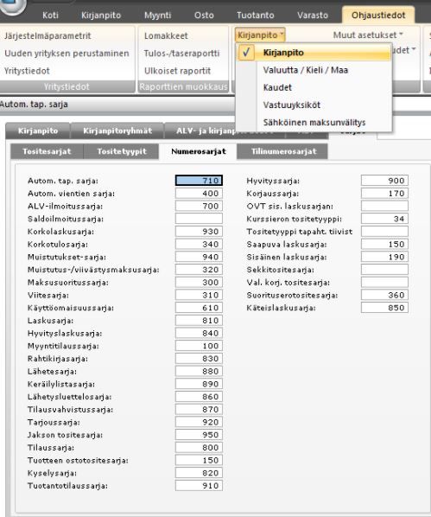Click the Korjaussarja field

pyautogui.click(x=384, y=193)
